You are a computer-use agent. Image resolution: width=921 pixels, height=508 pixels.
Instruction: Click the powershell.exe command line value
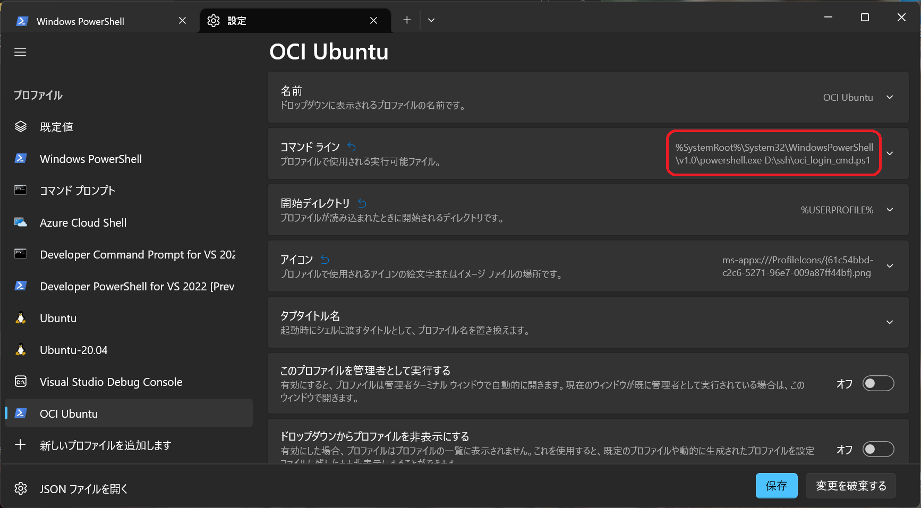pyautogui.click(x=774, y=153)
